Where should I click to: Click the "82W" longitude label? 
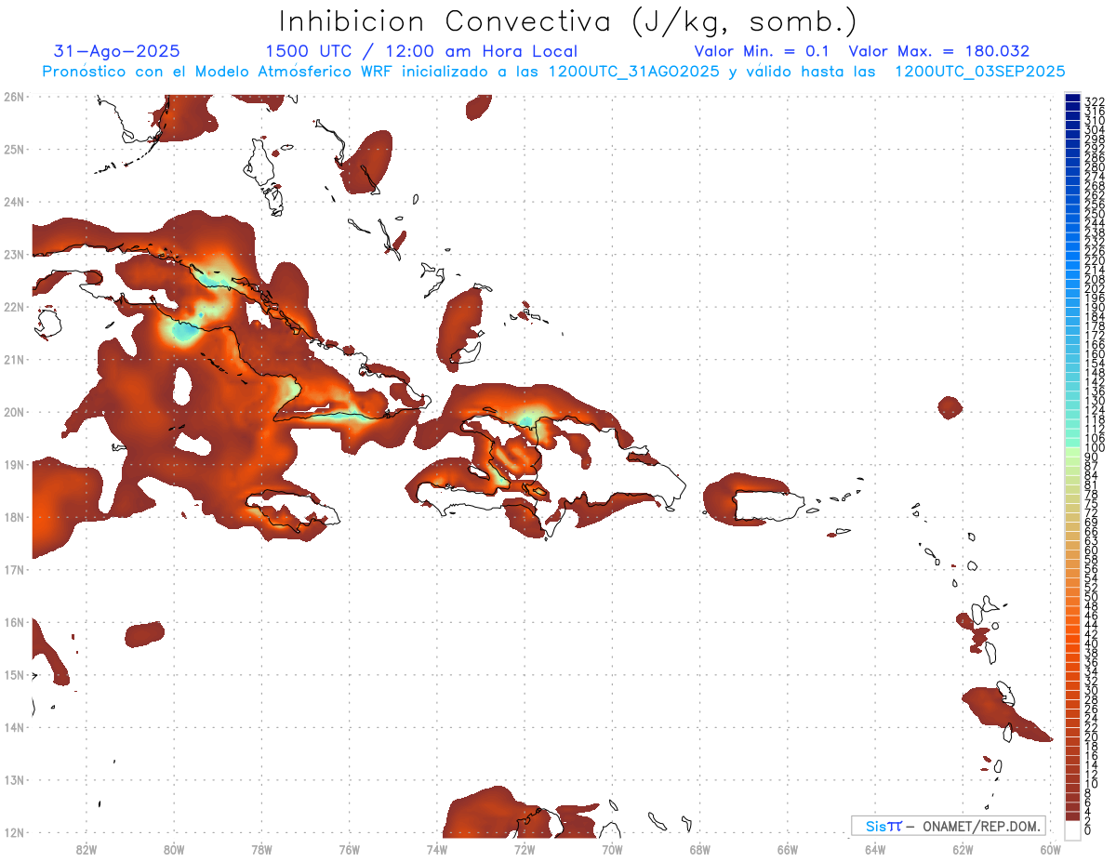(86, 848)
